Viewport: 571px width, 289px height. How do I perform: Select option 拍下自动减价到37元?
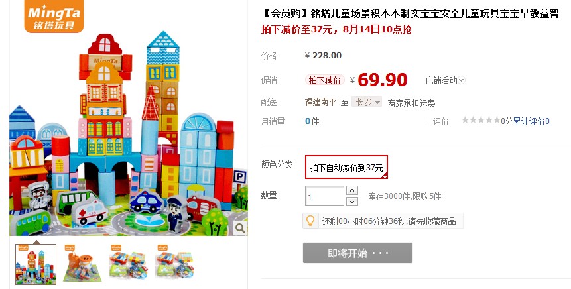pos(346,167)
